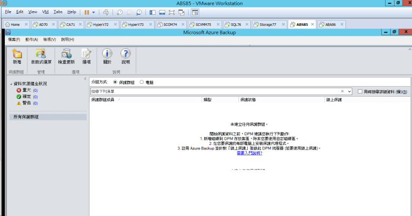Switch to the SQL76 VM tab
This screenshot has height=216, width=412.
pos(233,24)
